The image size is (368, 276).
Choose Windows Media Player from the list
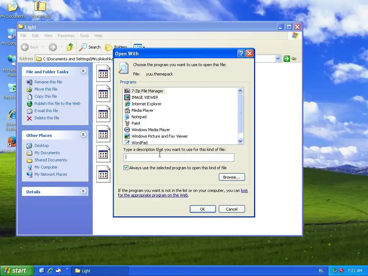click(x=147, y=129)
